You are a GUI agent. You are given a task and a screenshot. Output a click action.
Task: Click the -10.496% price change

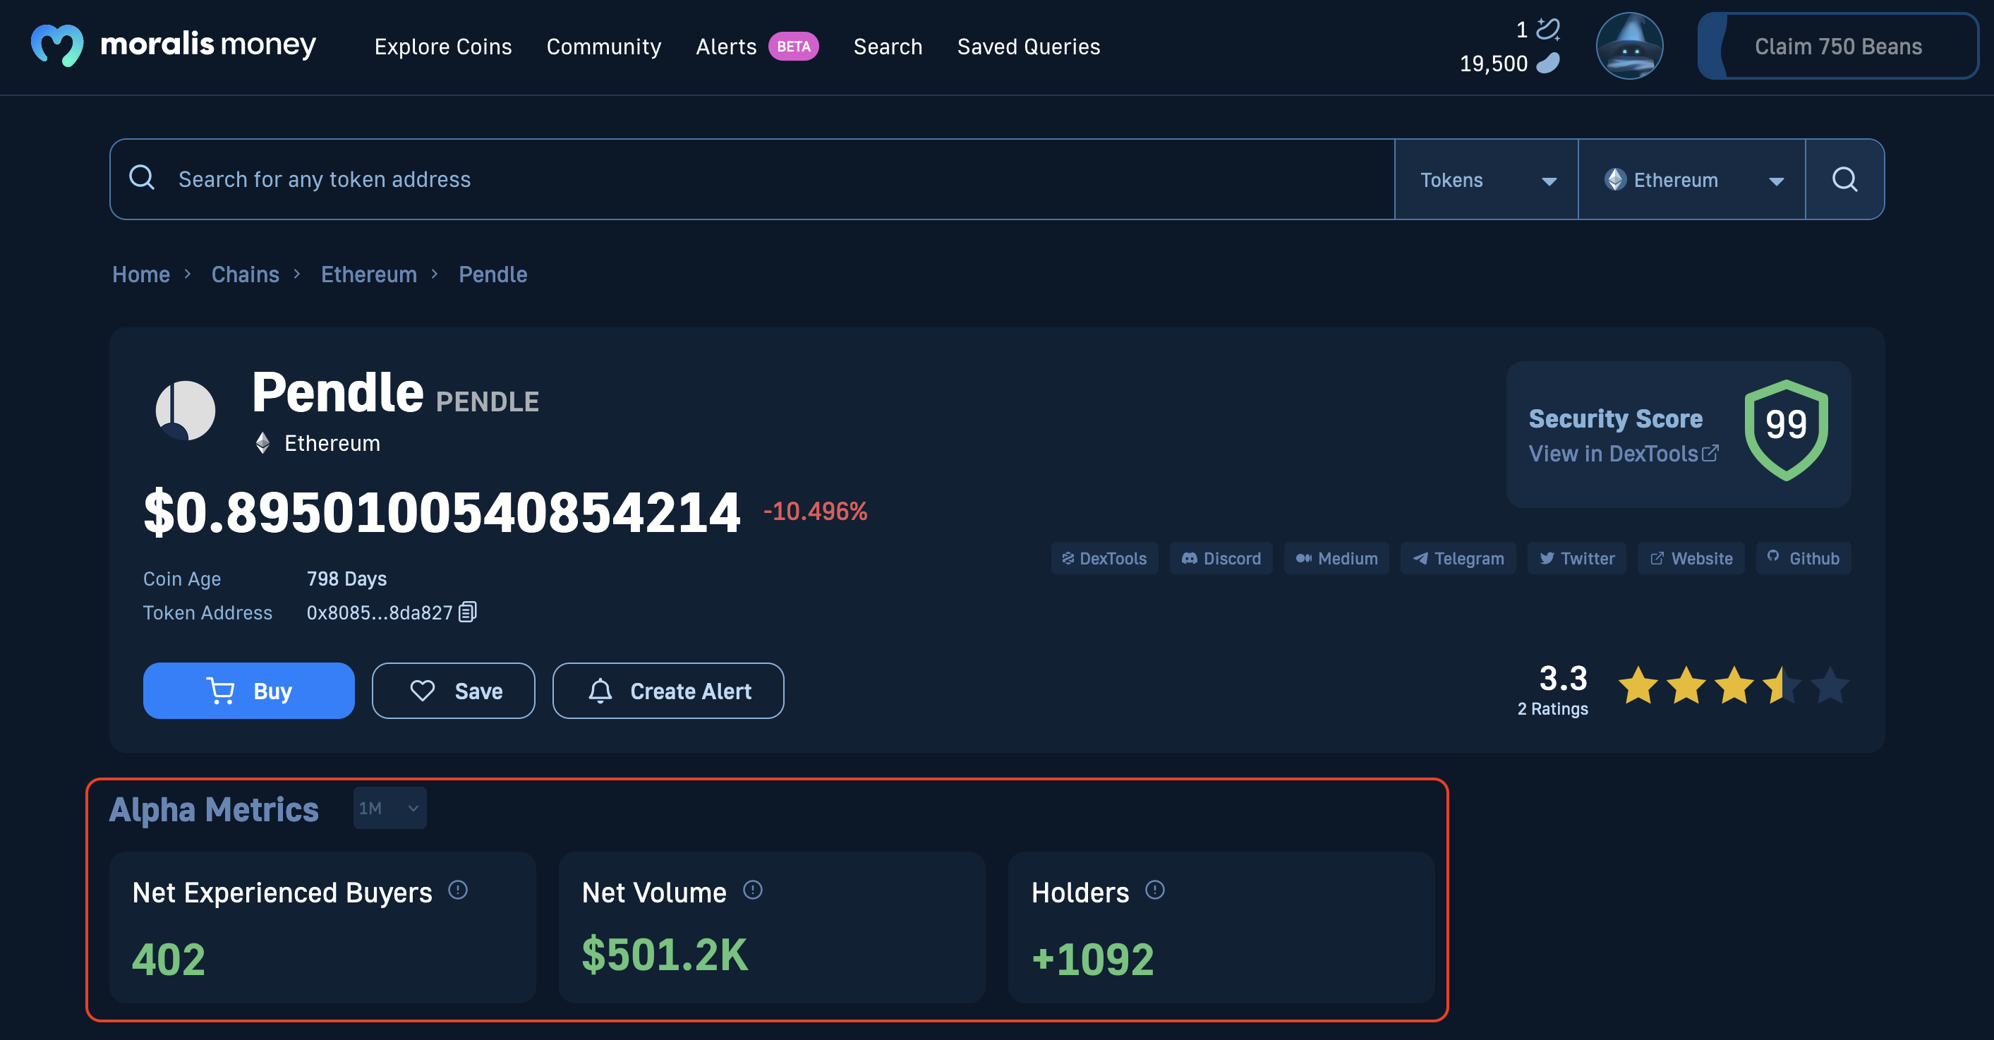tap(815, 511)
